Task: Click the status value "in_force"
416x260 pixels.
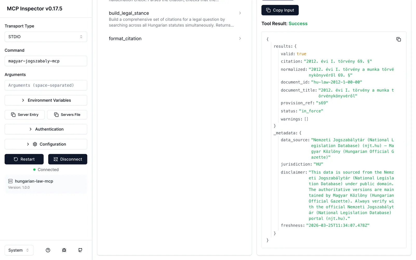Action: click(x=311, y=111)
